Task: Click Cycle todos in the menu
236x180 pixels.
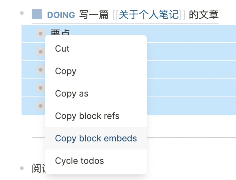Action: pyautogui.click(x=79, y=161)
